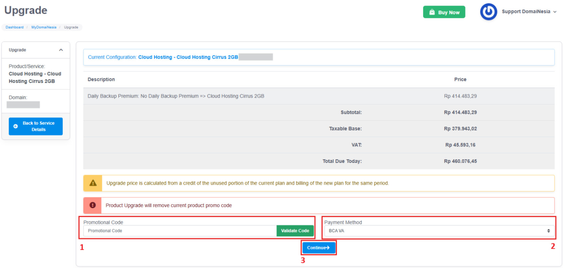This screenshot has width=563, height=268.
Task: Click the Total Due Today label
Action: (342, 161)
